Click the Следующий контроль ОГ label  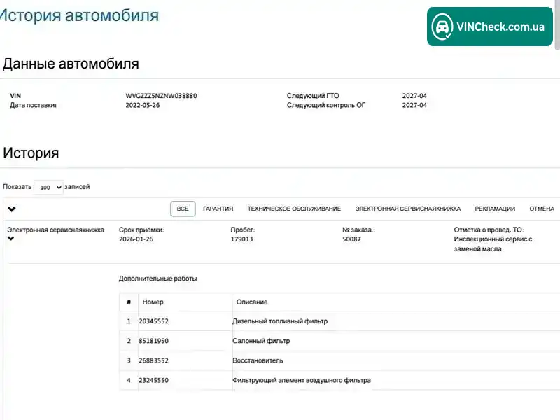(326, 105)
